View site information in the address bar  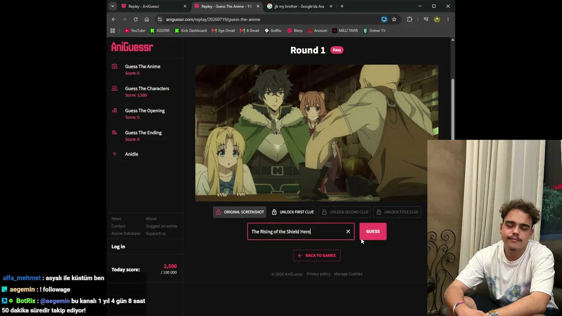coord(160,19)
